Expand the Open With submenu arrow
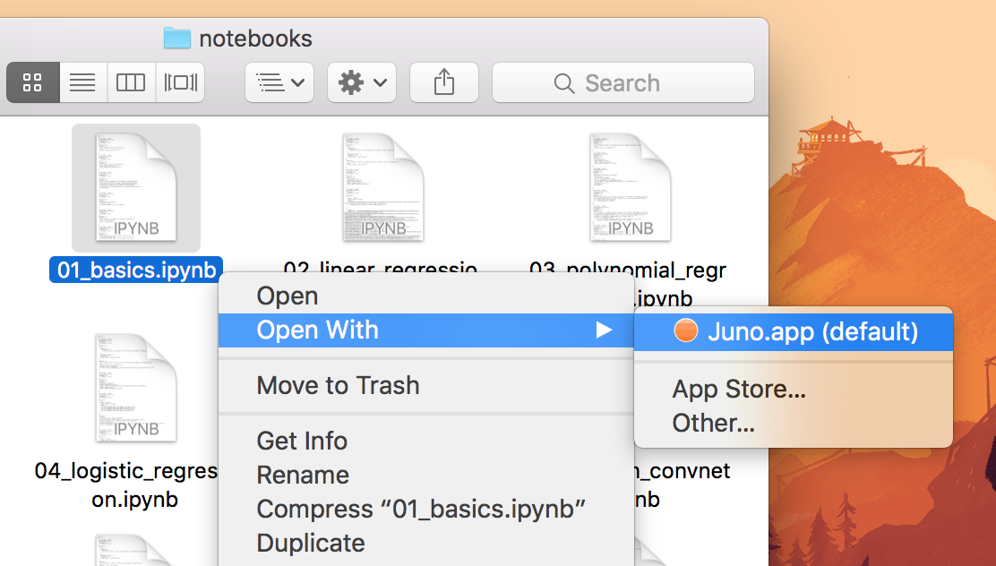Screen dimensions: 996x566 tap(604, 330)
